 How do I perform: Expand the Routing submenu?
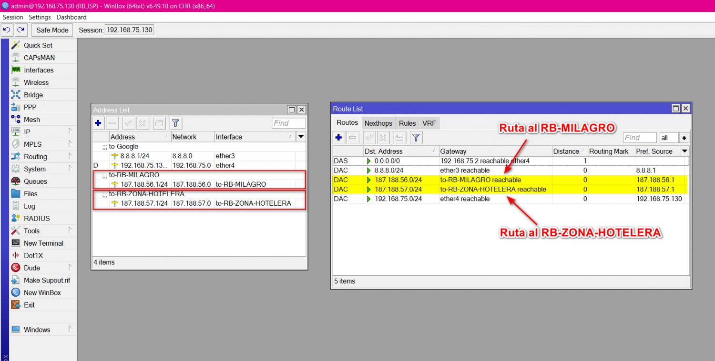[35, 157]
